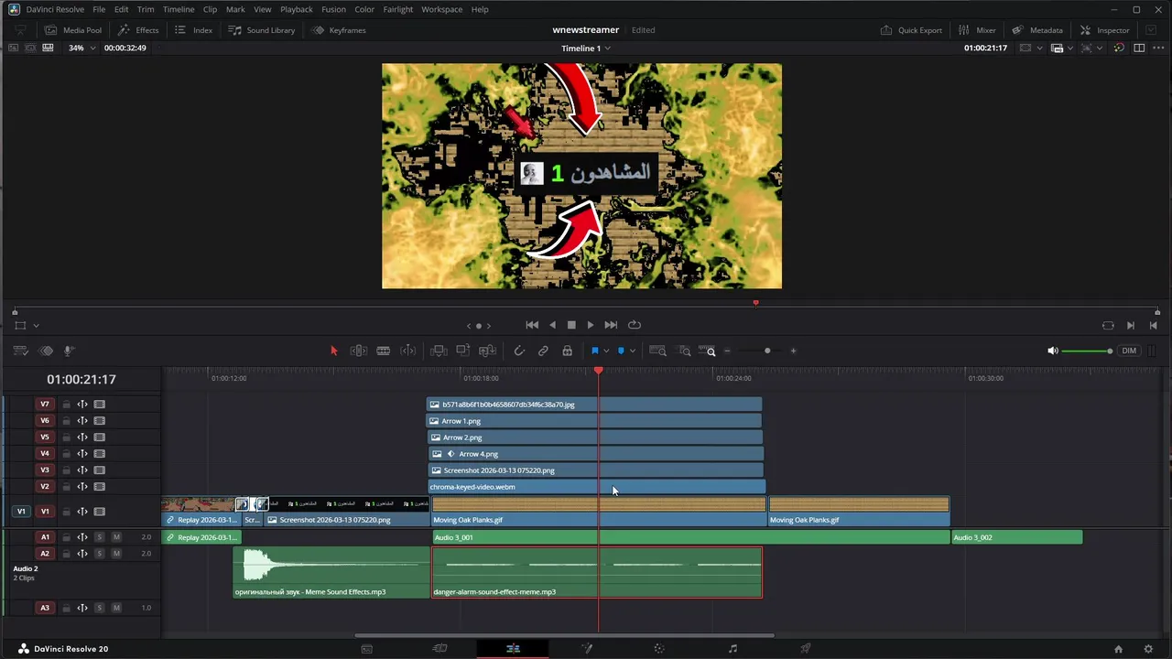
Task: Click the record voiceover microphone icon
Action: 69,351
